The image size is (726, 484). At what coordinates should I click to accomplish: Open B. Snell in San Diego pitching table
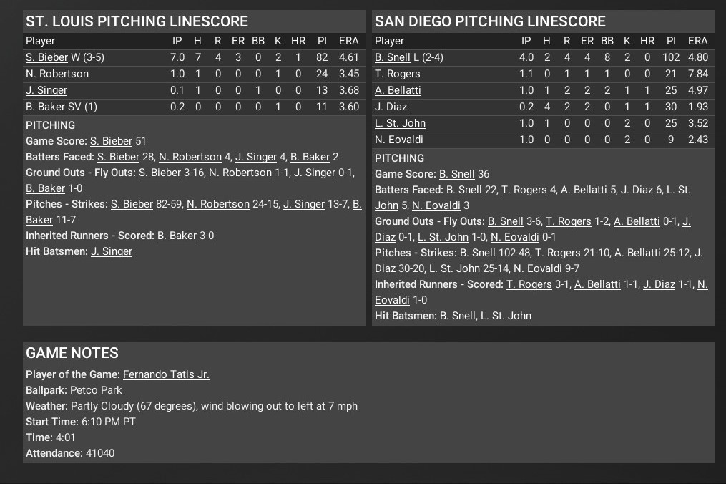click(x=392, y=57)
